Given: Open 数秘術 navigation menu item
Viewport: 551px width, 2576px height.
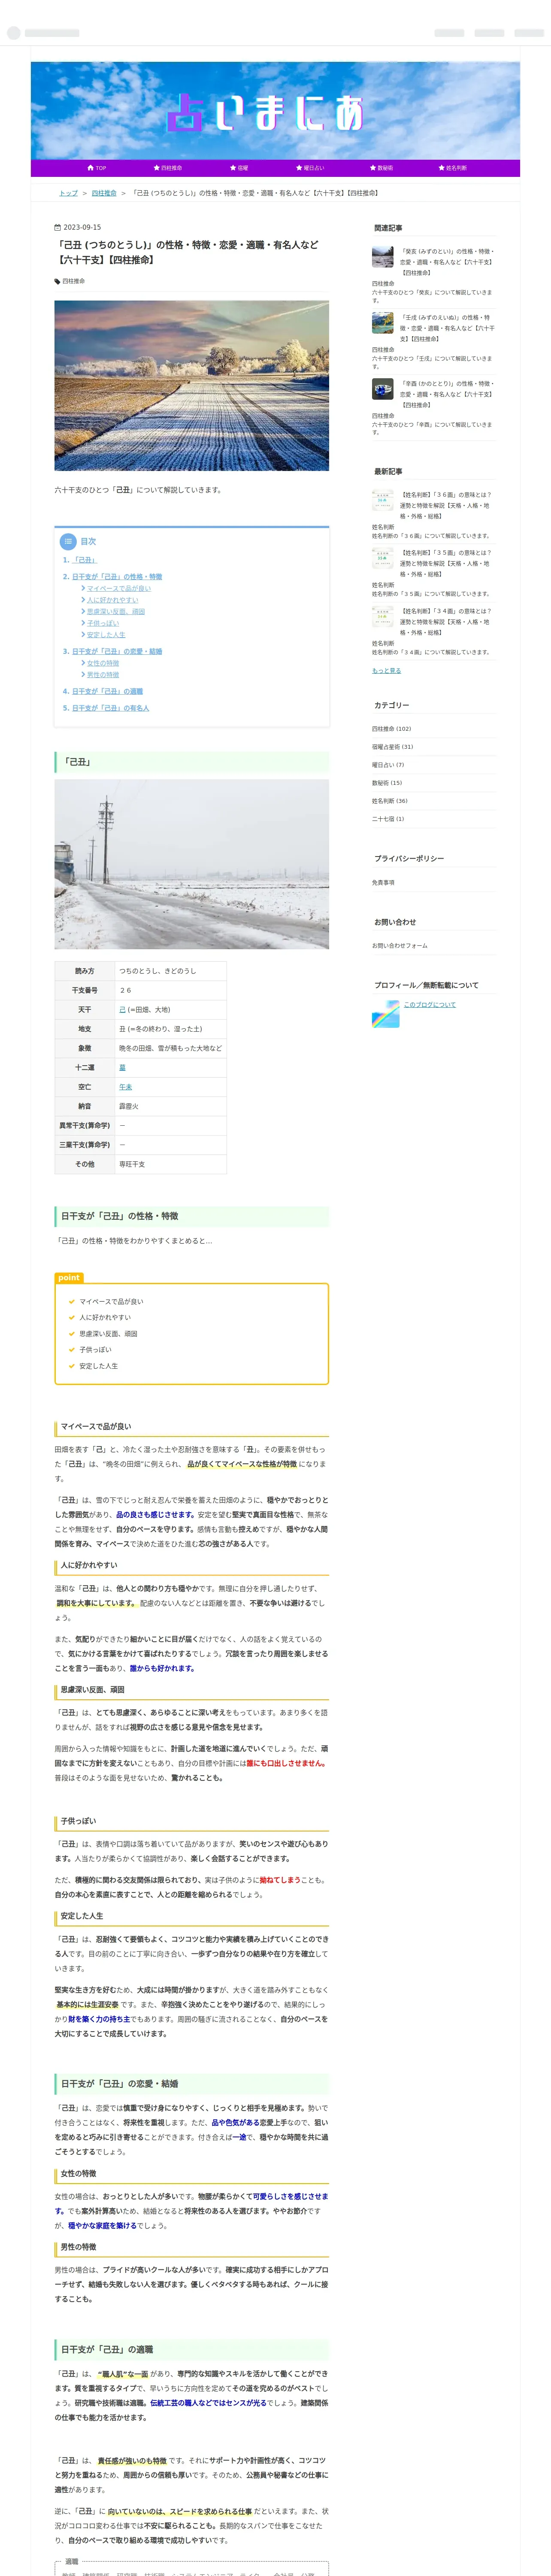Looking at the screenshot, I should (381, 168).
